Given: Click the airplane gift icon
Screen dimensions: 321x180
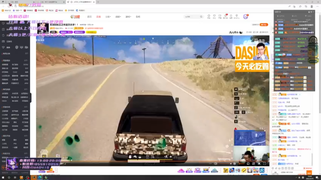Looking at the screenshot, I should (238, 170).
